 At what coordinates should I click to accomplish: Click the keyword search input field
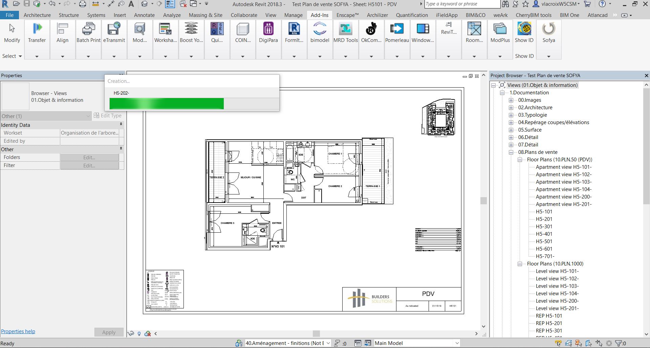(x=462, y=4)
